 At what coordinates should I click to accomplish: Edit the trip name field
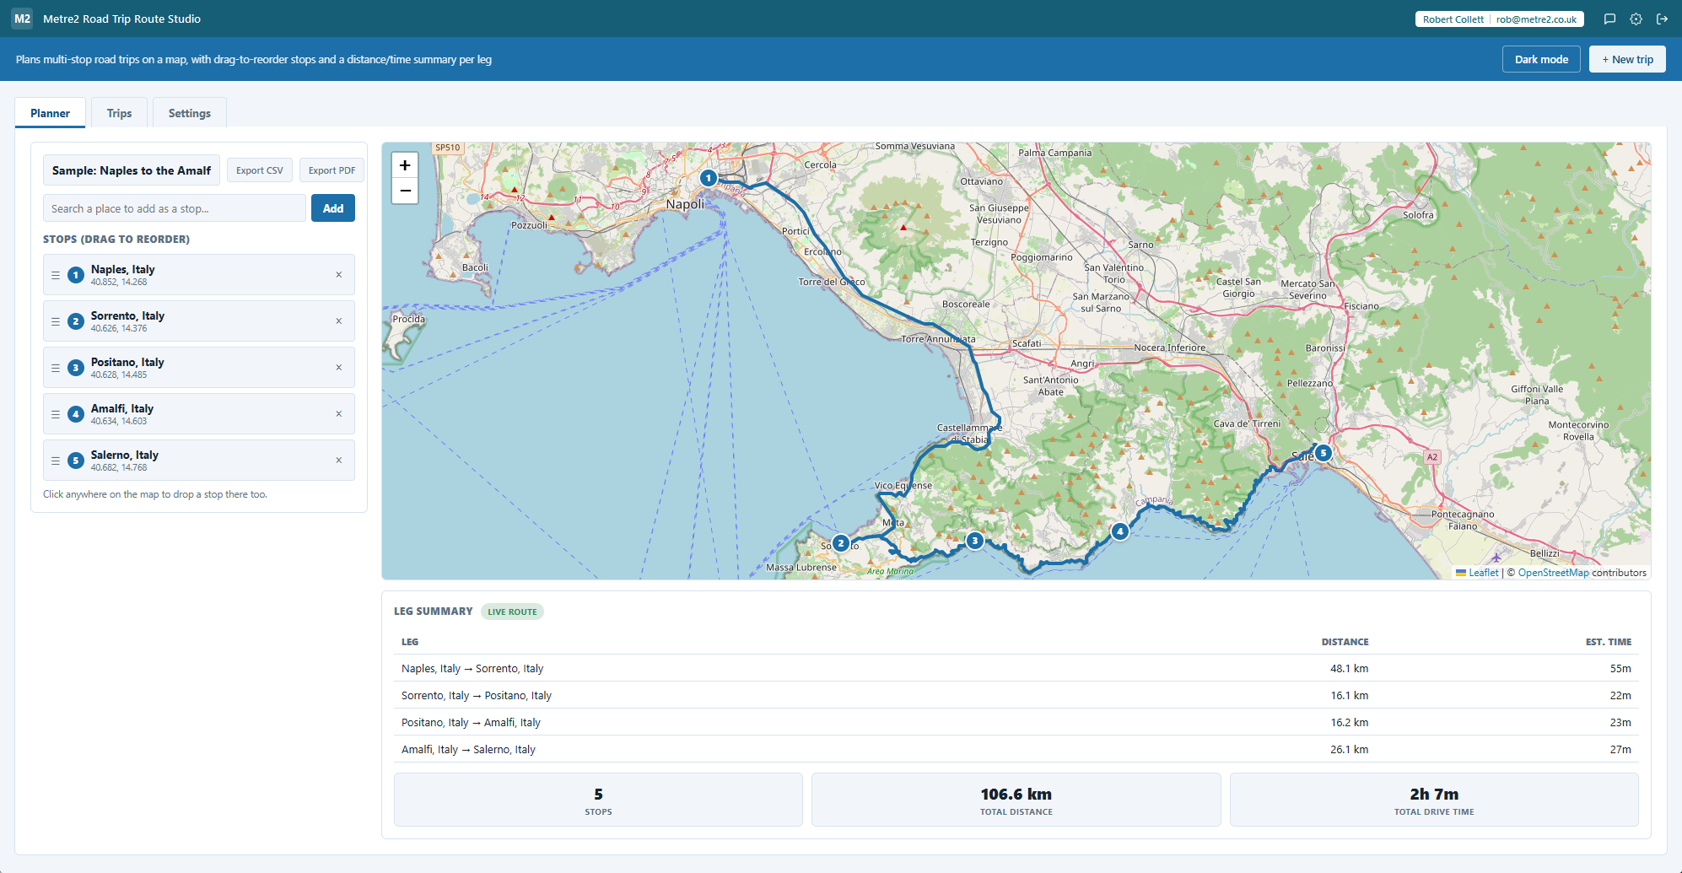[x=132, y=170]
